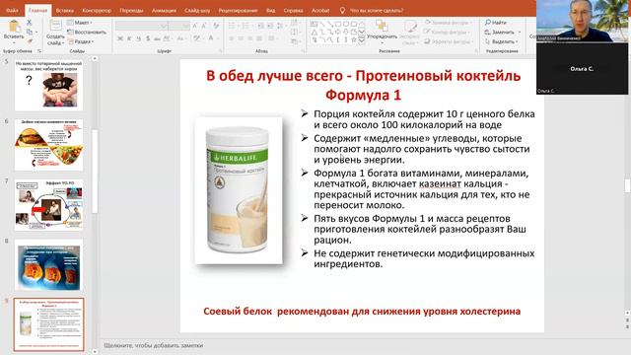
Task: Click the Convert to SmartArt icon
Action: 294,41
